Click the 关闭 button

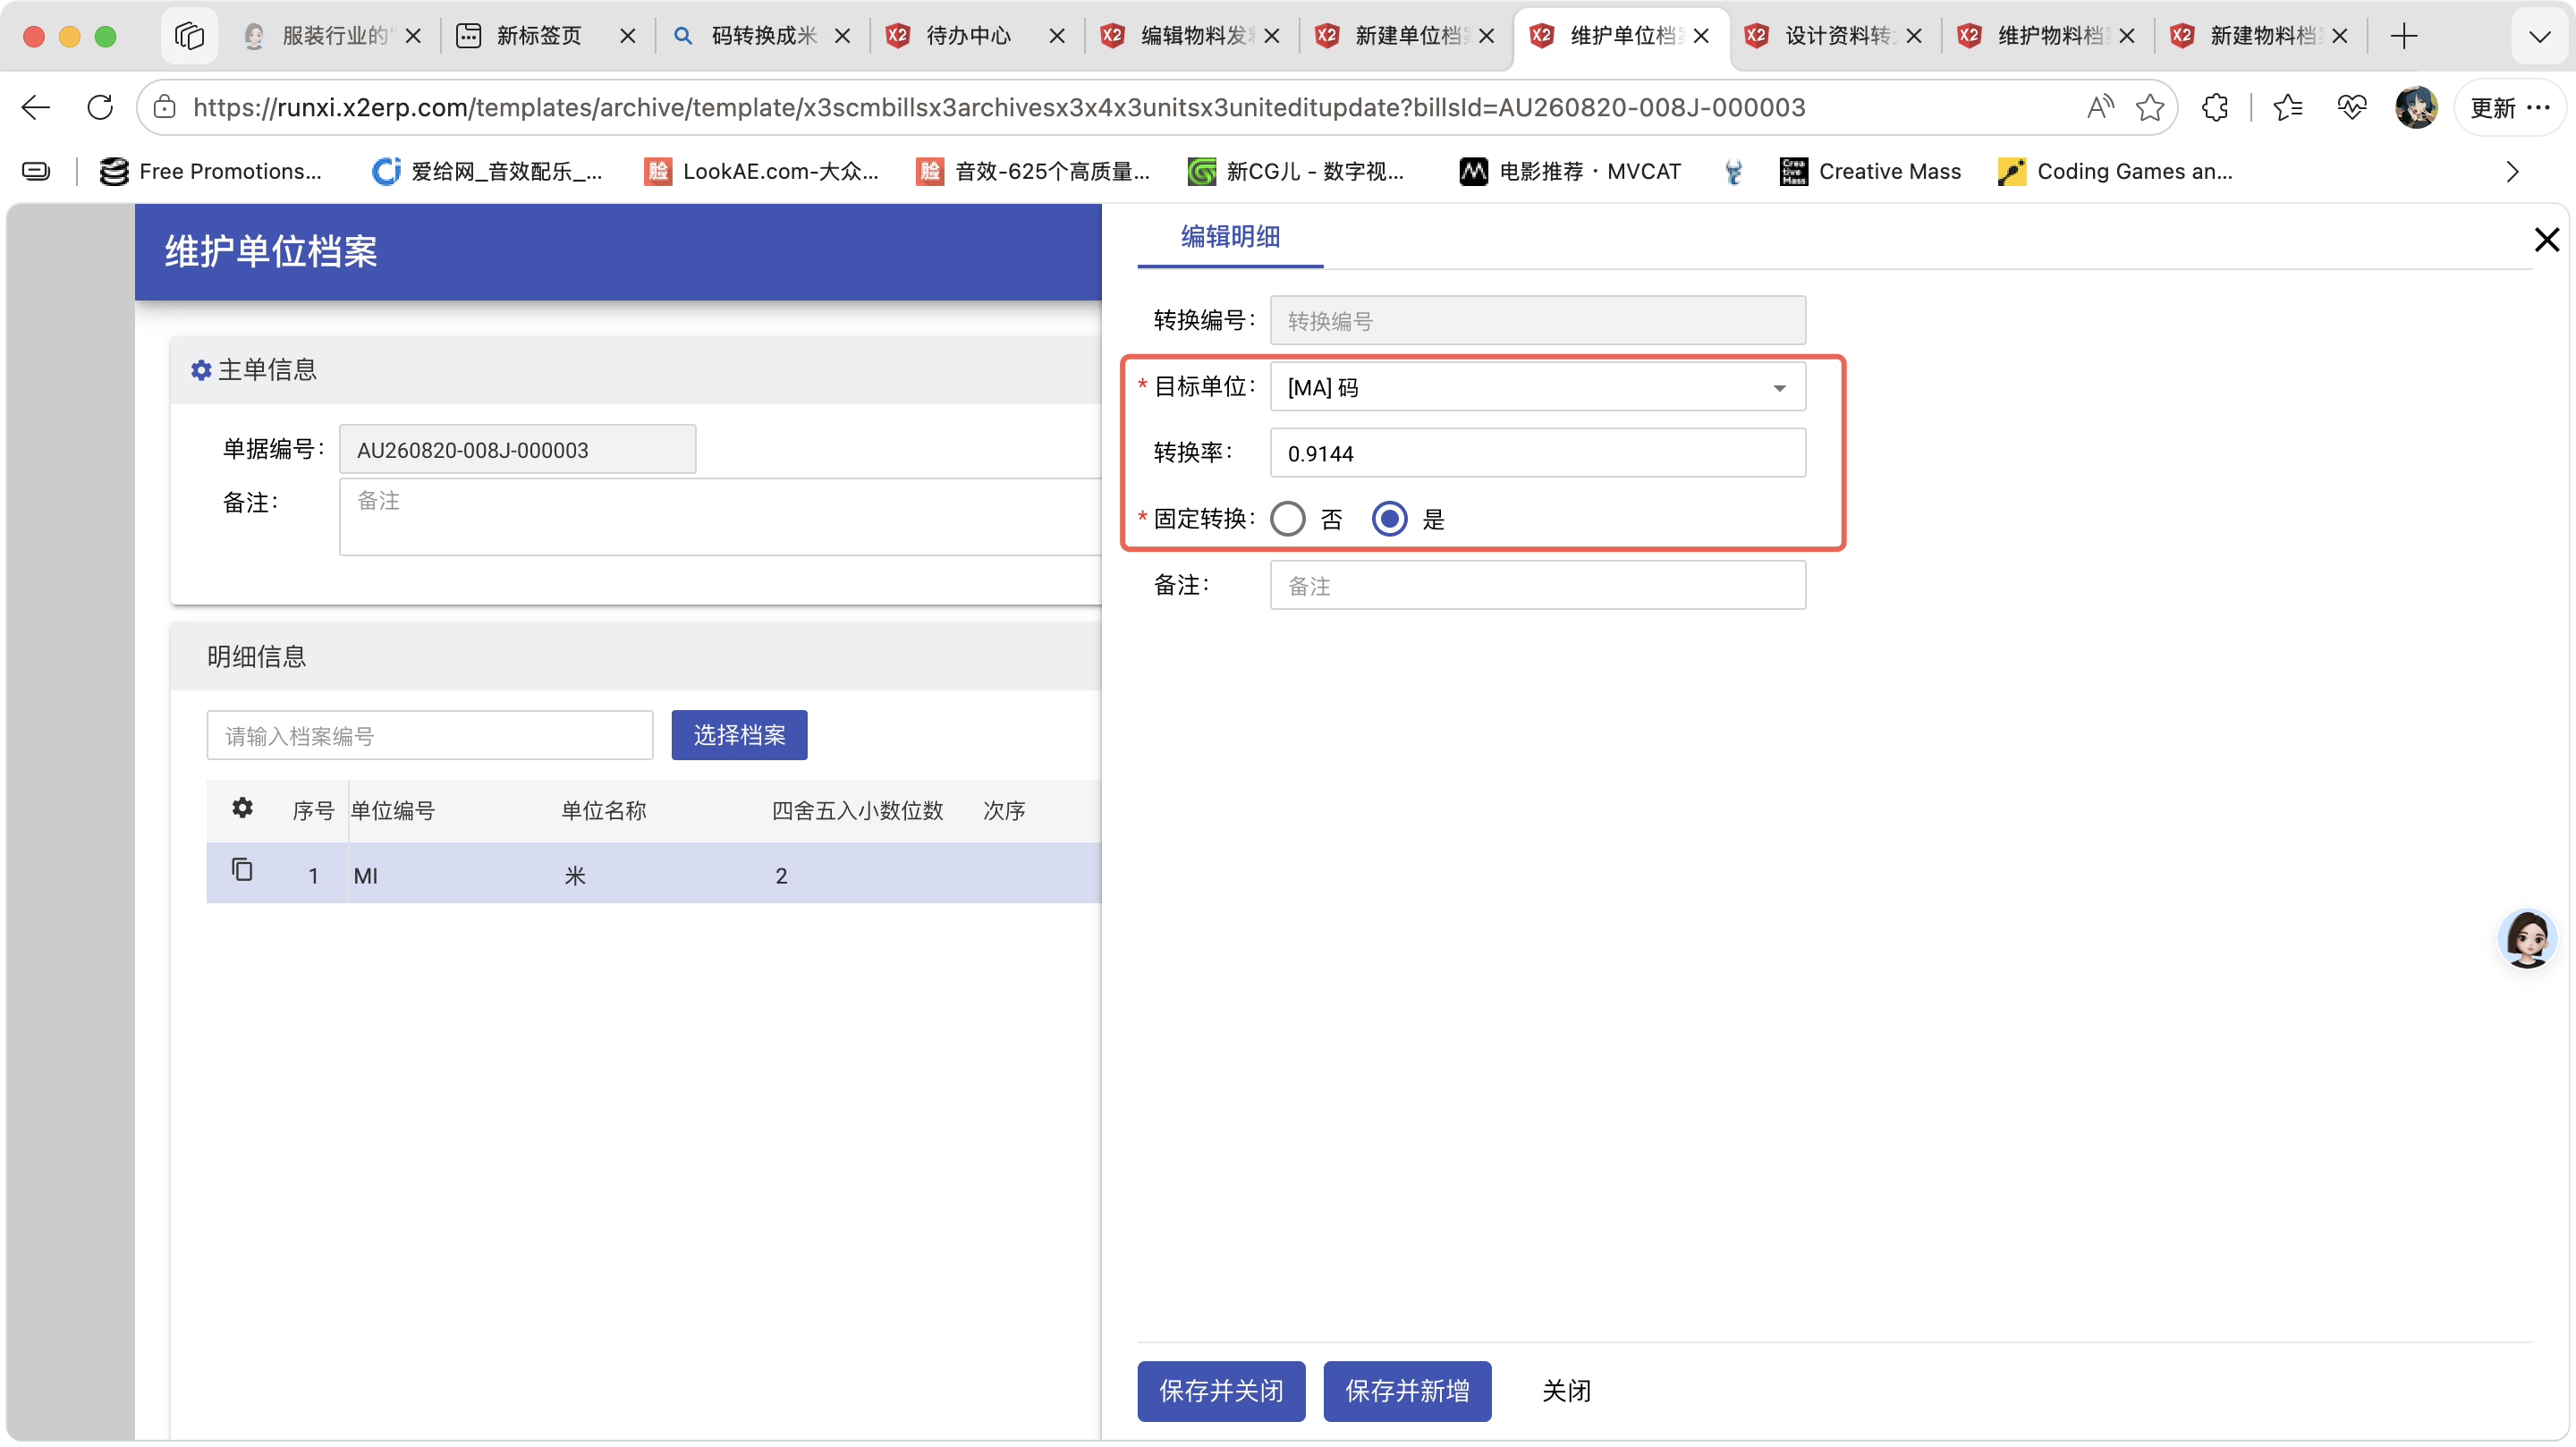point(1566,1390)
